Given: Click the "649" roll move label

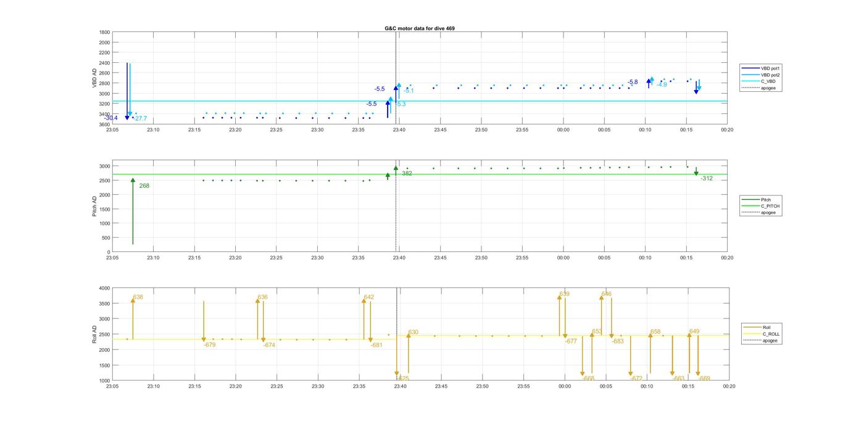Looking at the screenshot, I should pyautogui.click(x=694, y=331).
